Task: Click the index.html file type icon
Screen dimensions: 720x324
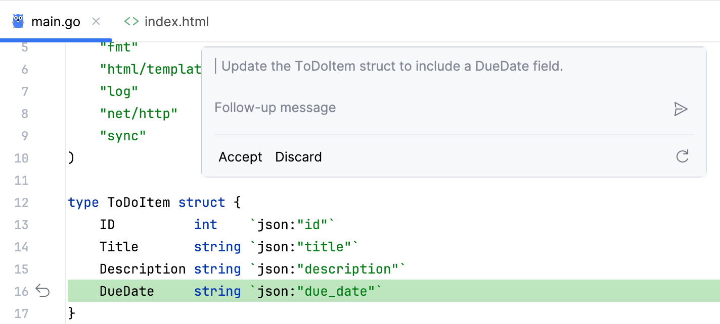Action: [x=131, y=22]
